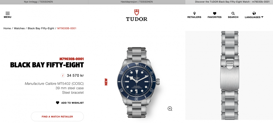
Task: Click the Tudor shield logo
Action: [137, 12]
